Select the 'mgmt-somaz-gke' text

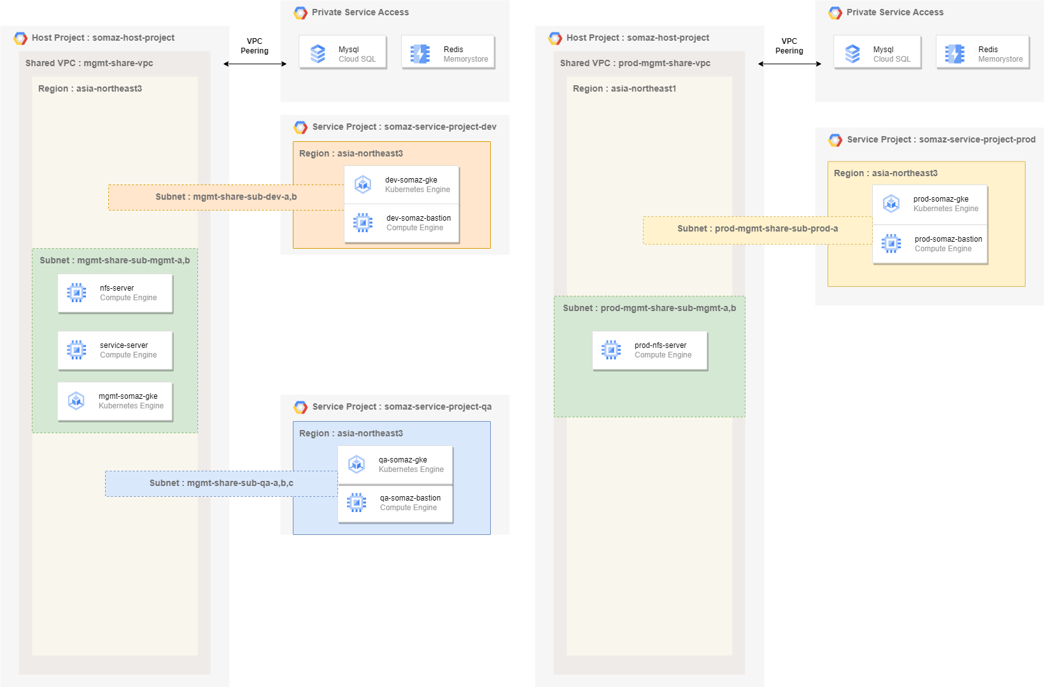(128, 396)
